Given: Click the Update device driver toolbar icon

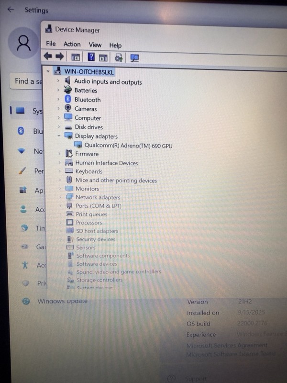Looking at the screenshot, I should [x=119, y=58].
